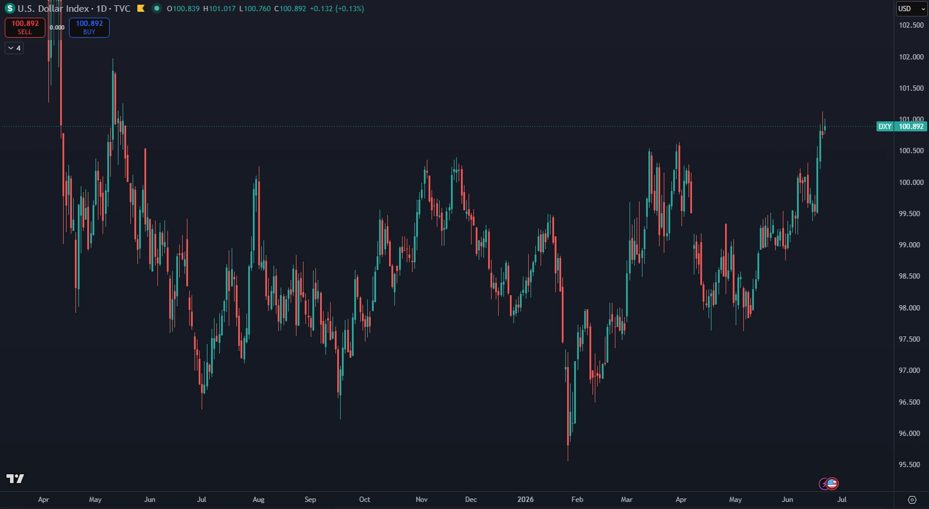
Task: Click the TradingView logo watermark
Action: 15,478
